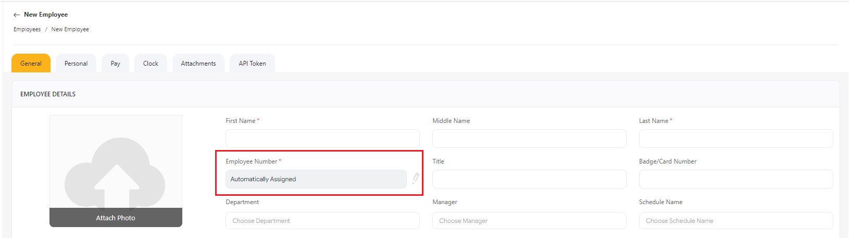Open the Personal tab
This screenshot has height=238, width=849.
(76, 64)
